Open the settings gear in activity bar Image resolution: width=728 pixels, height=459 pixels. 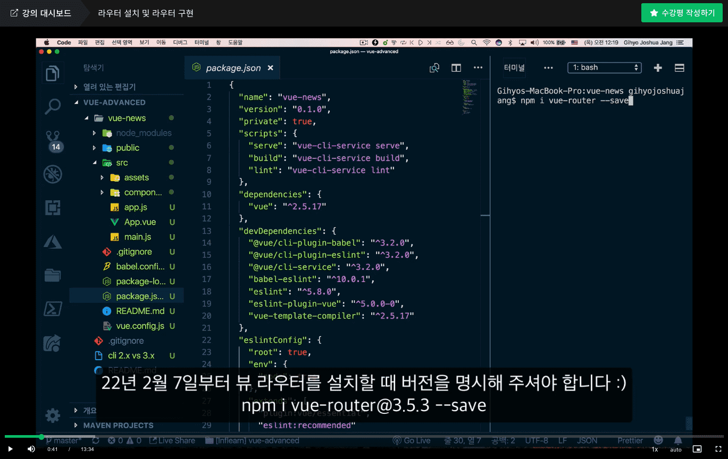[52, 415]
